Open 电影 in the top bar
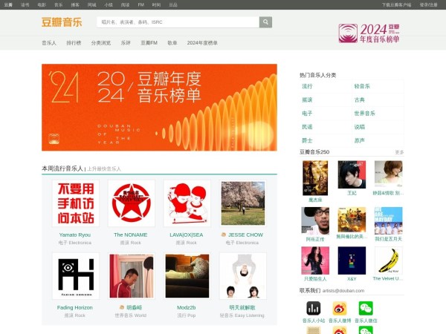 click(x=42, y=5)
